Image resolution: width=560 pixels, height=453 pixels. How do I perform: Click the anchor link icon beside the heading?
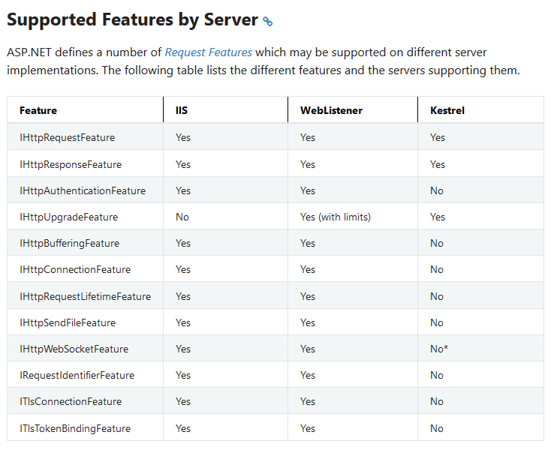267,22
